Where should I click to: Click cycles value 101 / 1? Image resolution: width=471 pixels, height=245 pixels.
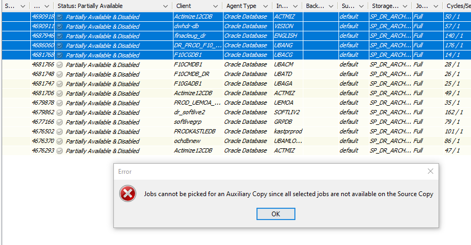click(454, 132)
